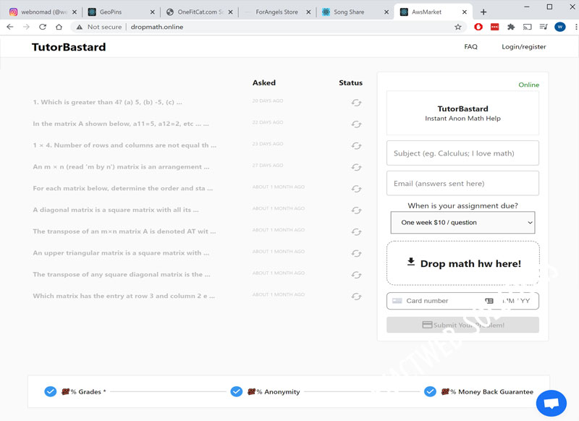579x421 pixels.
Task: Open question 'For each matrix below, determine the order'
Action: tap(122, 188)
